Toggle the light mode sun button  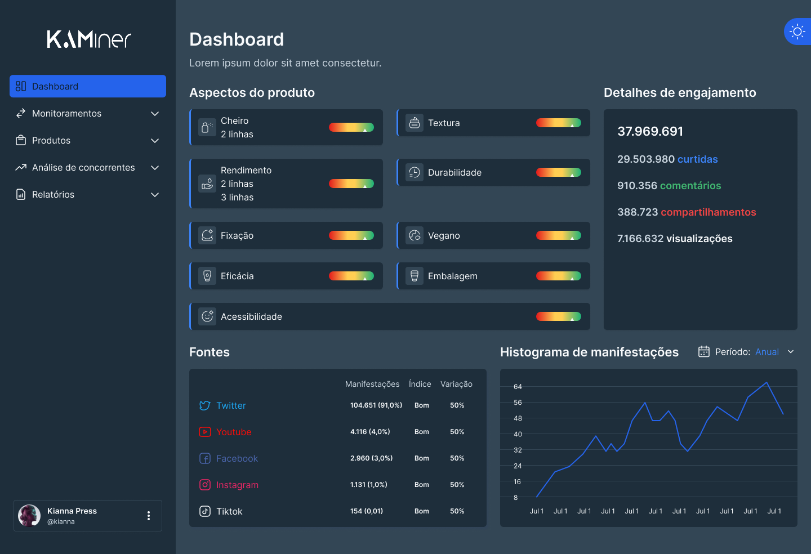pyautogui.click(x=797, y=32)
